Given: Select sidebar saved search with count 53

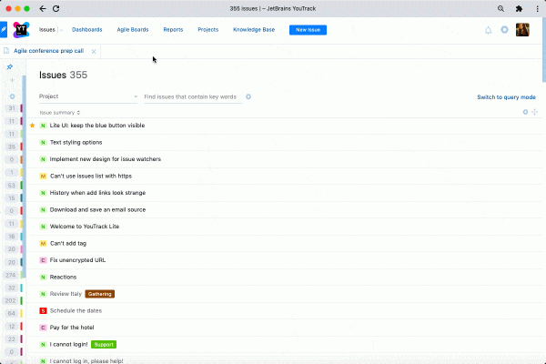Looking at the screenshot, I should 12,185.
